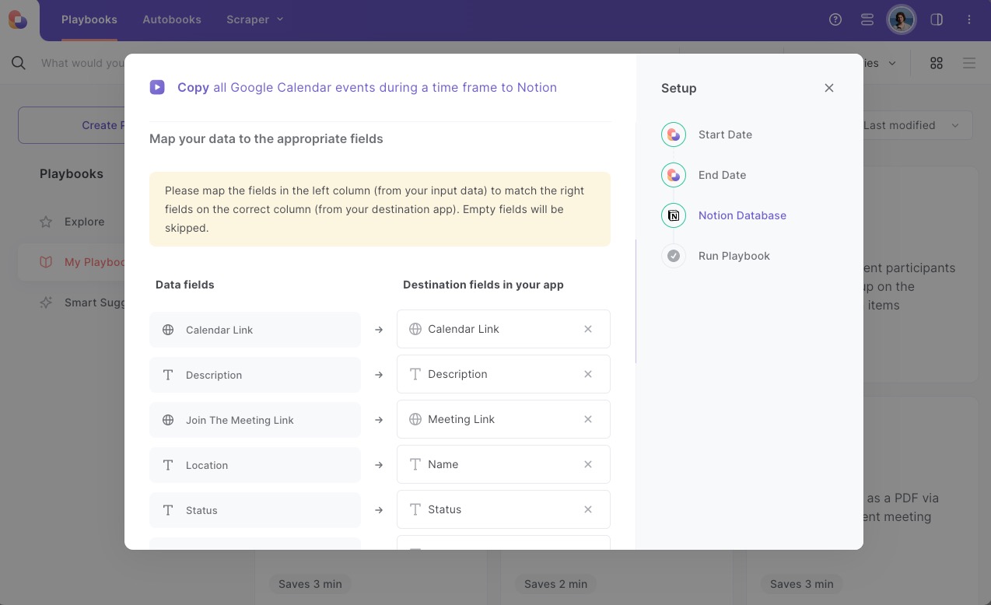Switch to grid view icon
Image resolution: width=991 pixels, height=605 pixels.
[x=937, y=63]
